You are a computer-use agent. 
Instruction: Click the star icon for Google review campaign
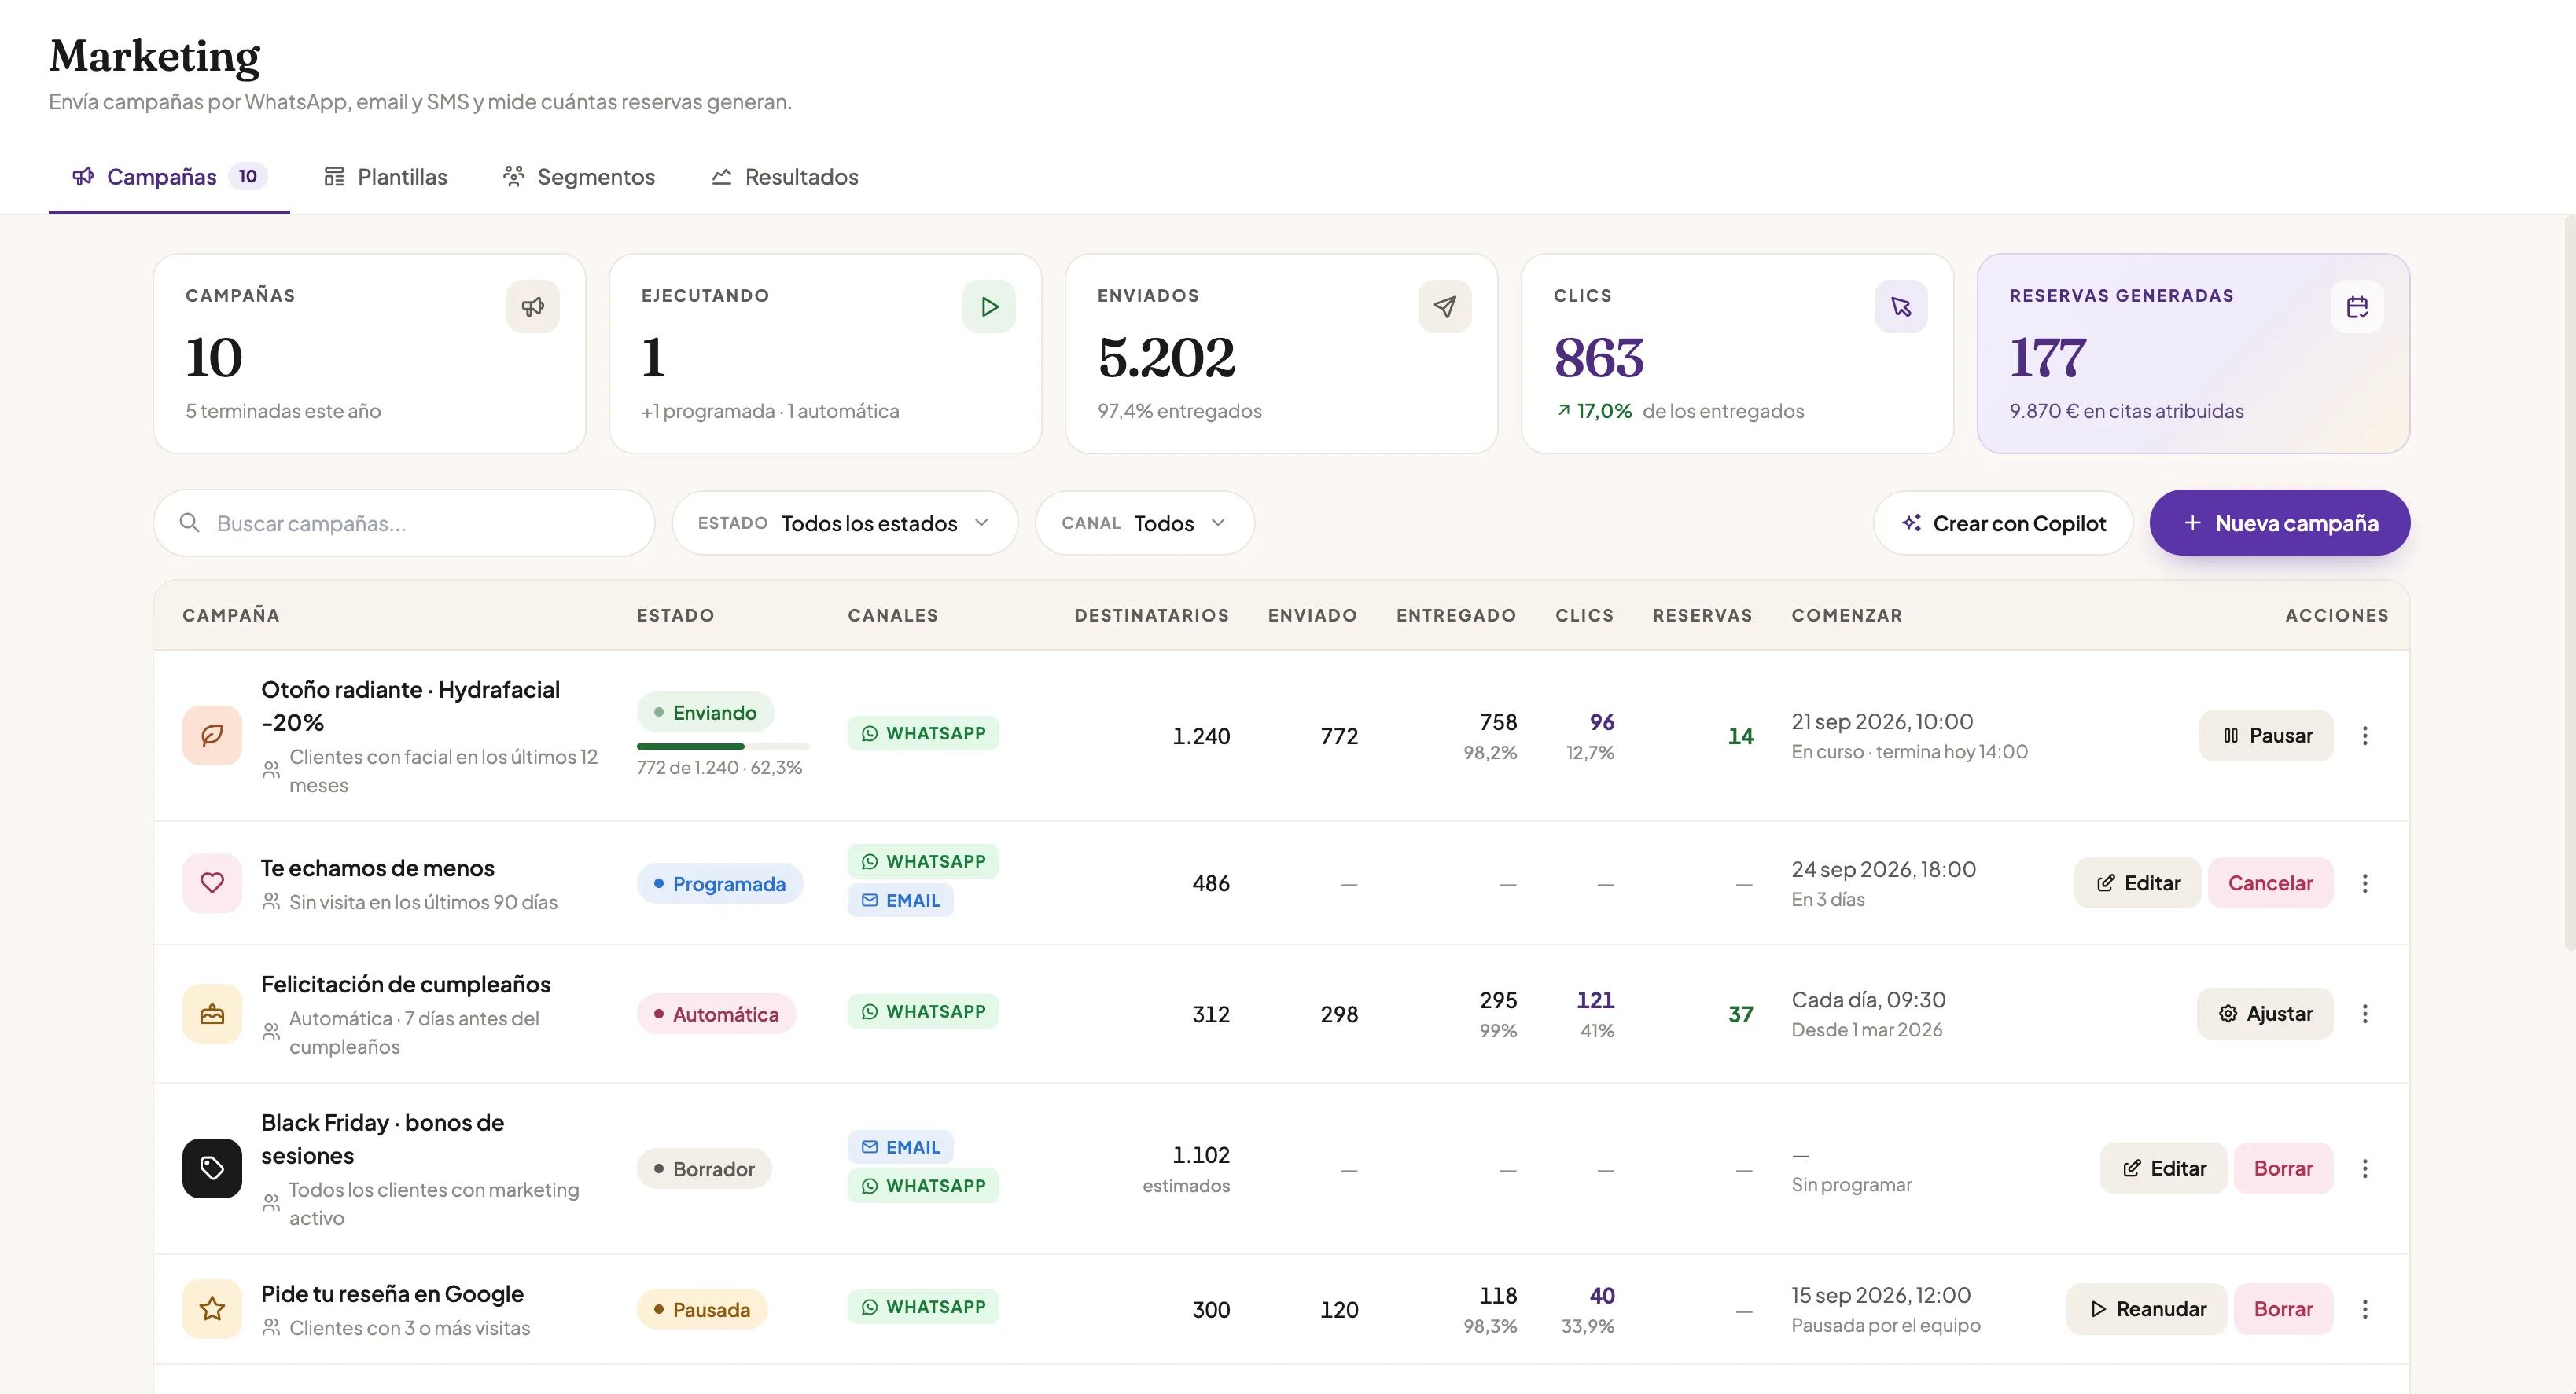coord(212,1308)
